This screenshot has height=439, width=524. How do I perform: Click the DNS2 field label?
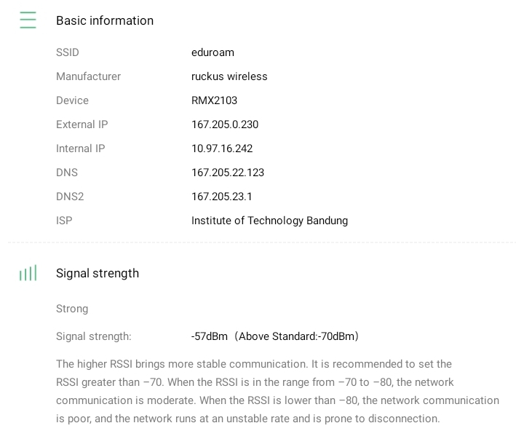tap(70, 197)
